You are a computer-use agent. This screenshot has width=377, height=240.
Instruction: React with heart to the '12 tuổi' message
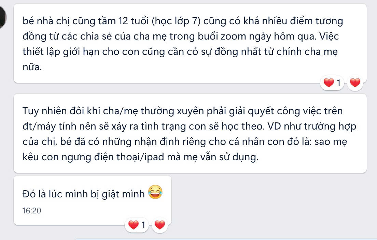(x=355, y=83)
